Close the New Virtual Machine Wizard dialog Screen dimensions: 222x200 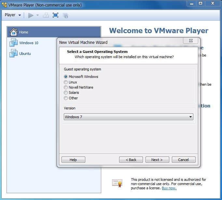[x=190, y=41]
